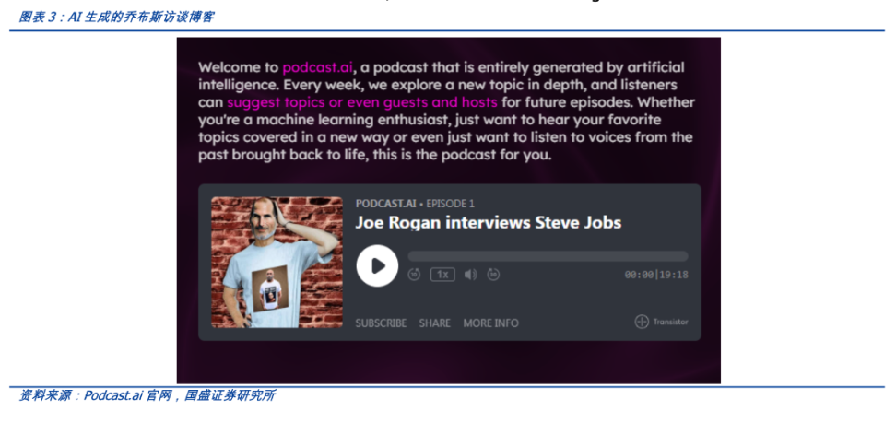Screen dimensions: 896x423
Task: Subscribe to the podcast
Action: (x=381, y=323)
